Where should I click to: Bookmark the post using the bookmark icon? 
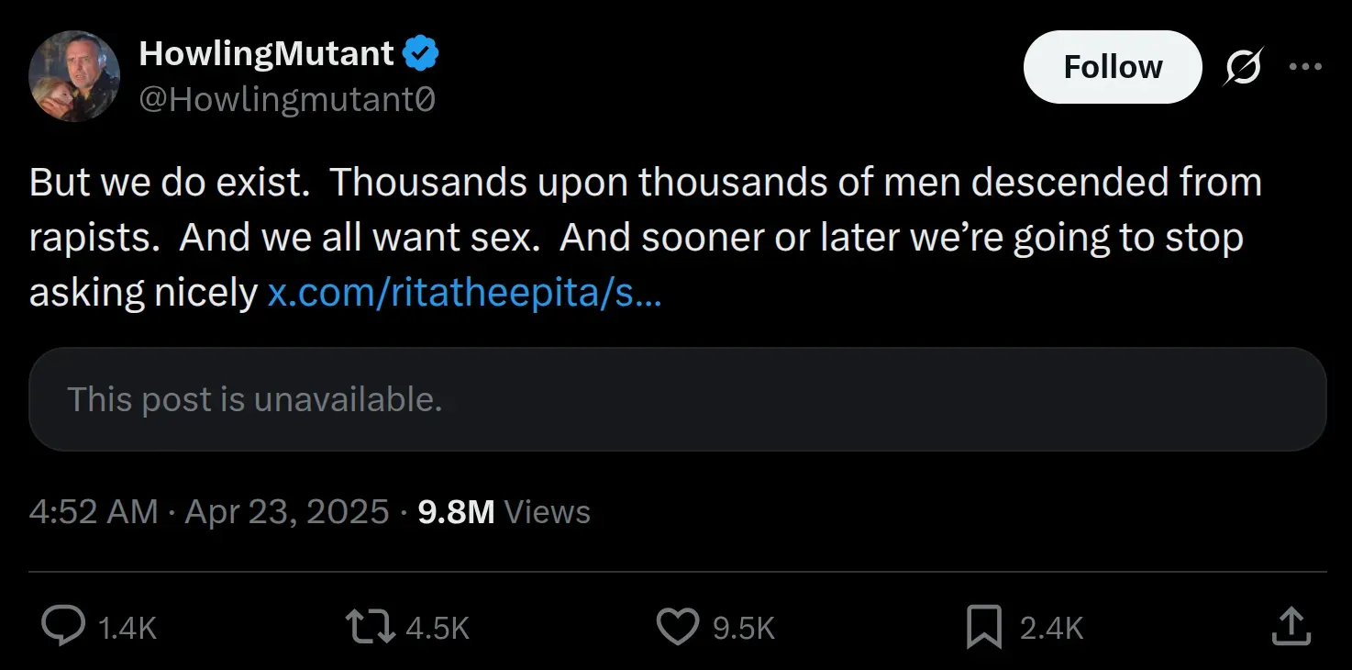click(984, 627)
